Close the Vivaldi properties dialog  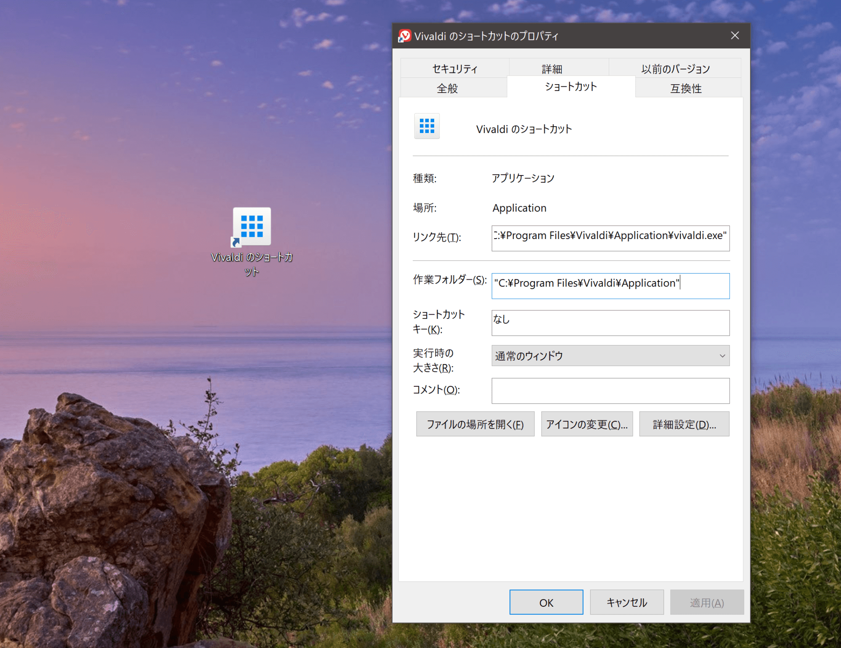(x=735, y=36)
